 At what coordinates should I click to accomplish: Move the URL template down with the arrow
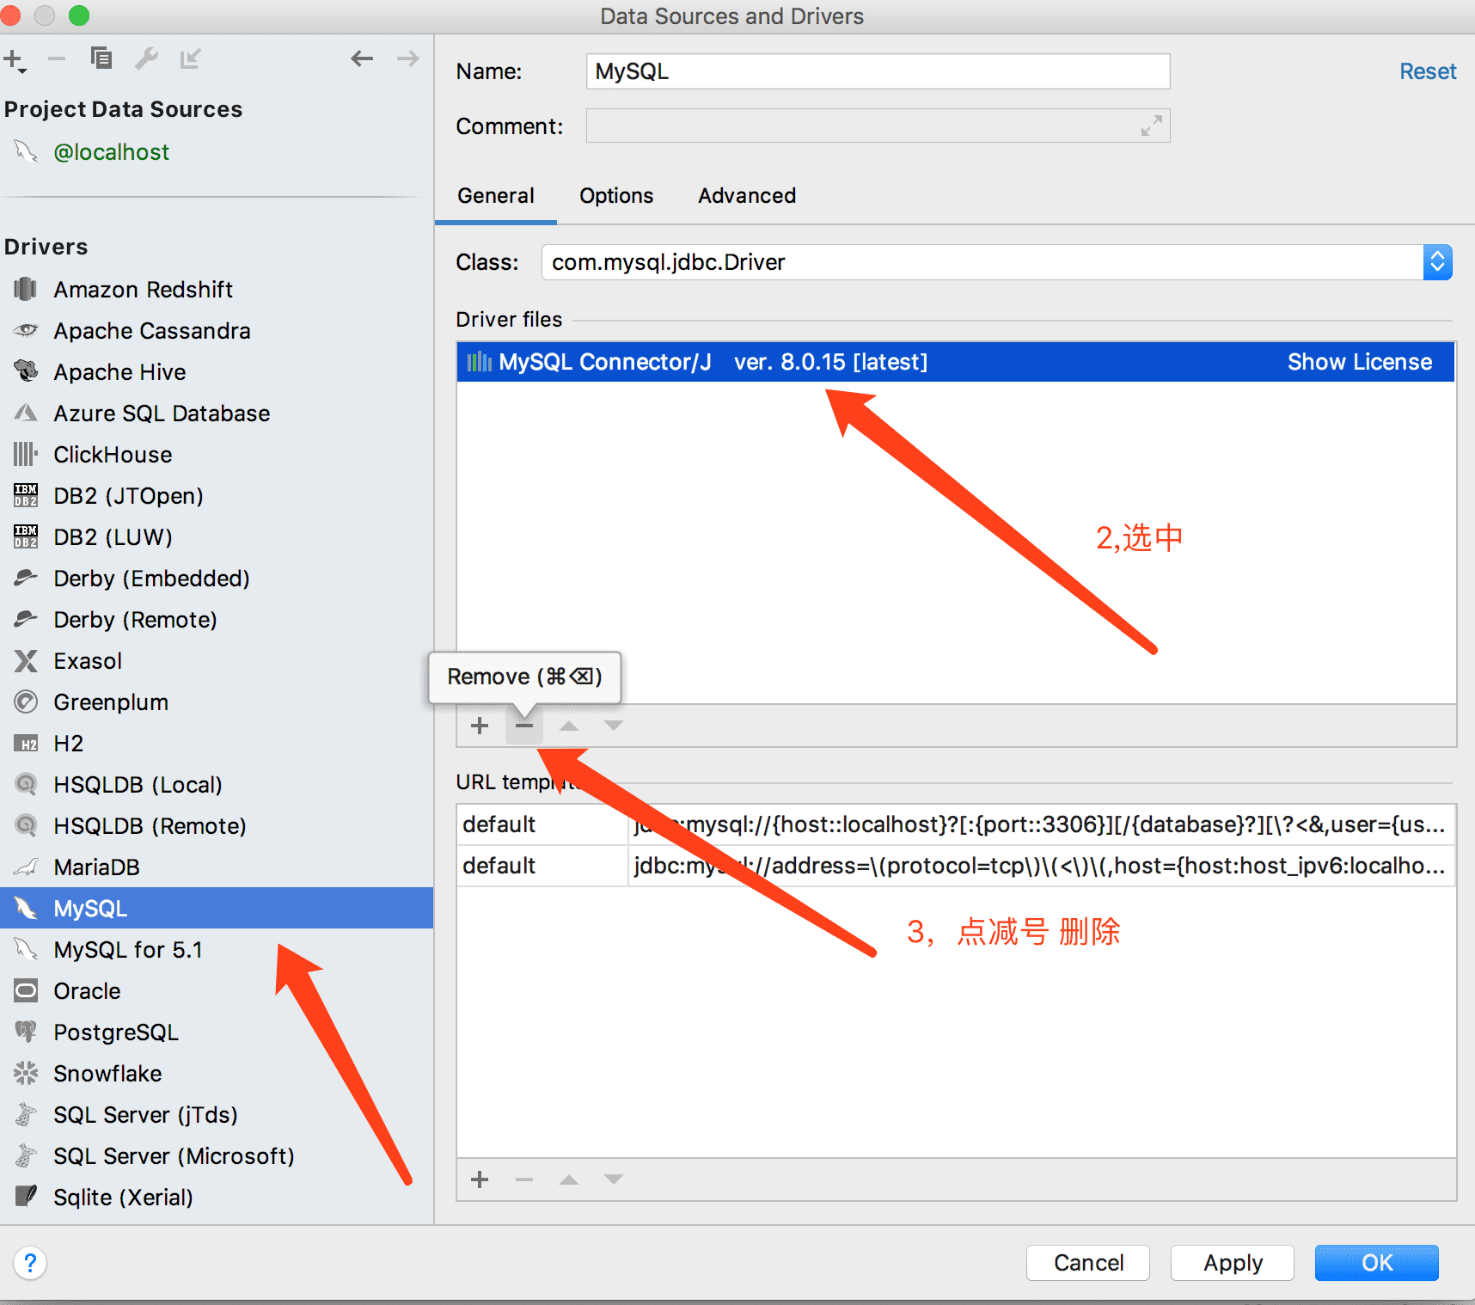point(614,1179)
